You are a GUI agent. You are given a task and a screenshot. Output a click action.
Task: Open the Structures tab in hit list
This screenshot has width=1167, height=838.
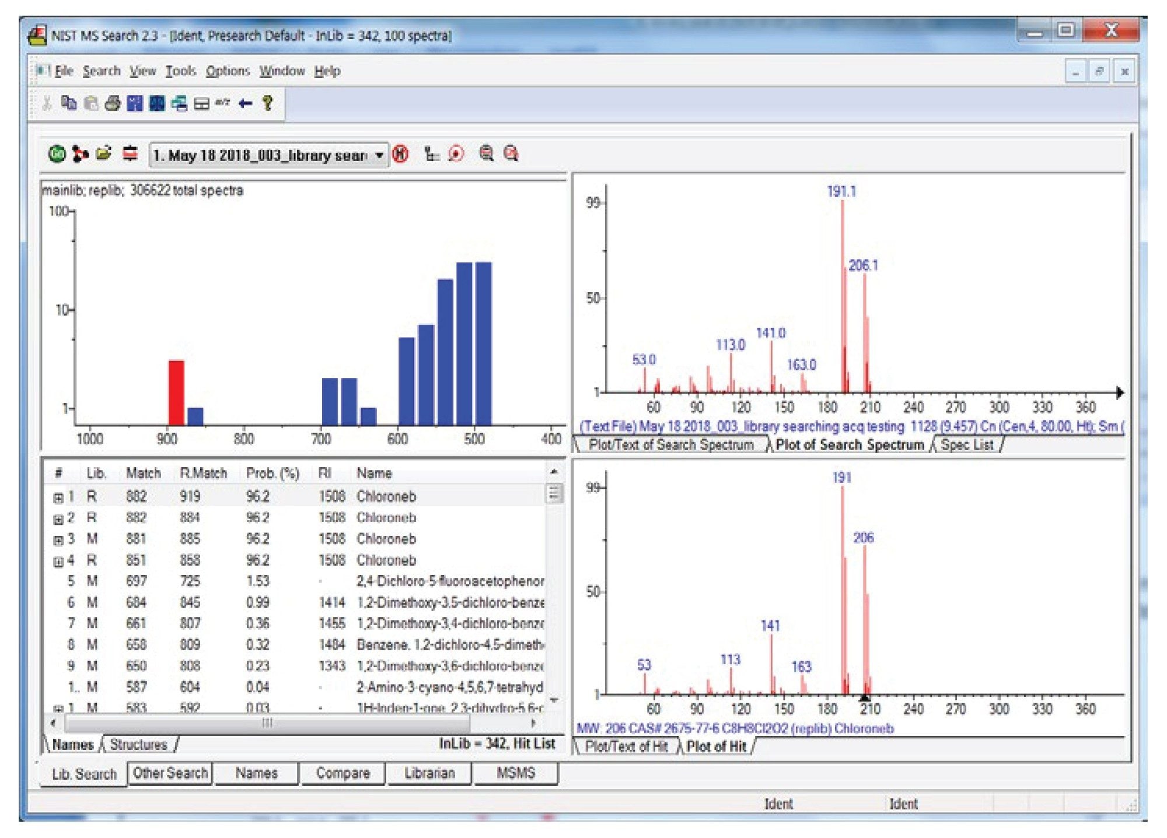[x=139, y=745]
